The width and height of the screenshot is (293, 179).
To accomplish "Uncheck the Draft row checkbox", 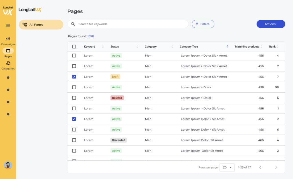I will (74, 77).
